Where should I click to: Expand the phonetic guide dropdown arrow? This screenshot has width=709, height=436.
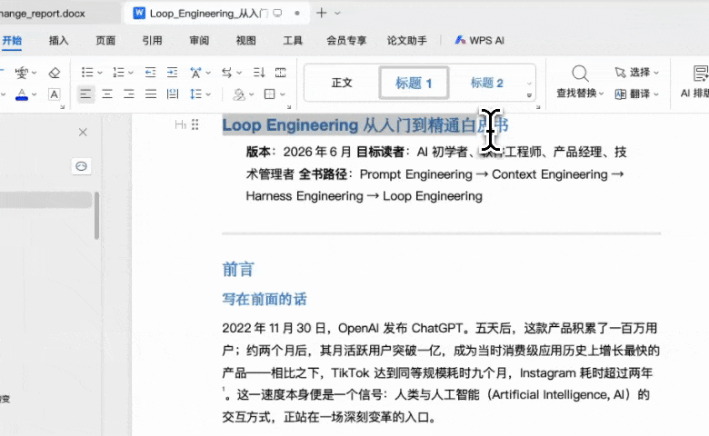pos(34,73)
